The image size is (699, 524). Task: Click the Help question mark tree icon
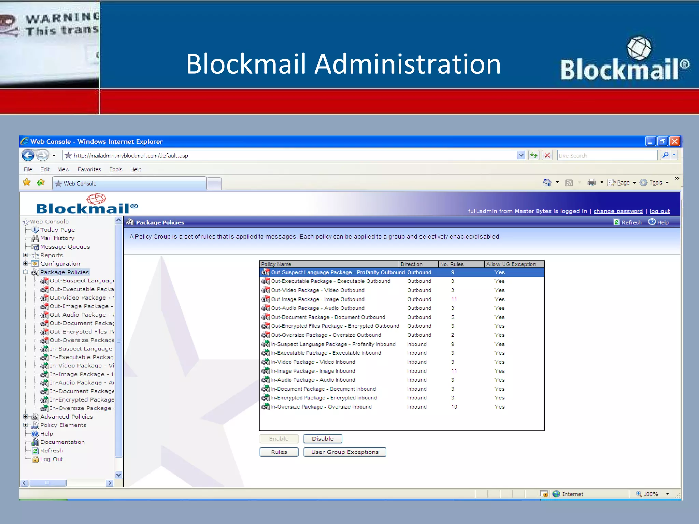(x=35, y=434)
